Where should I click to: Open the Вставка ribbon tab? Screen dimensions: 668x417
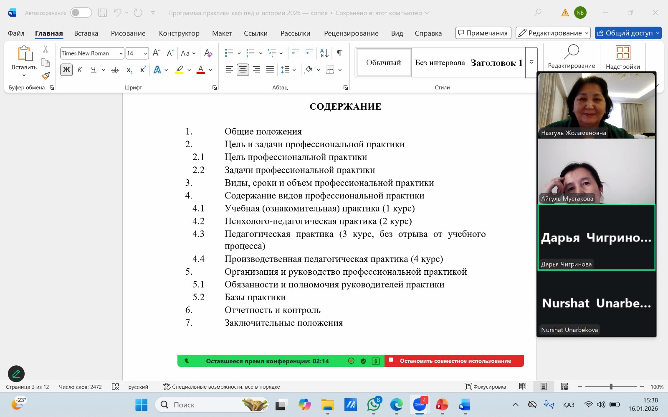click(x=86, y=33)
